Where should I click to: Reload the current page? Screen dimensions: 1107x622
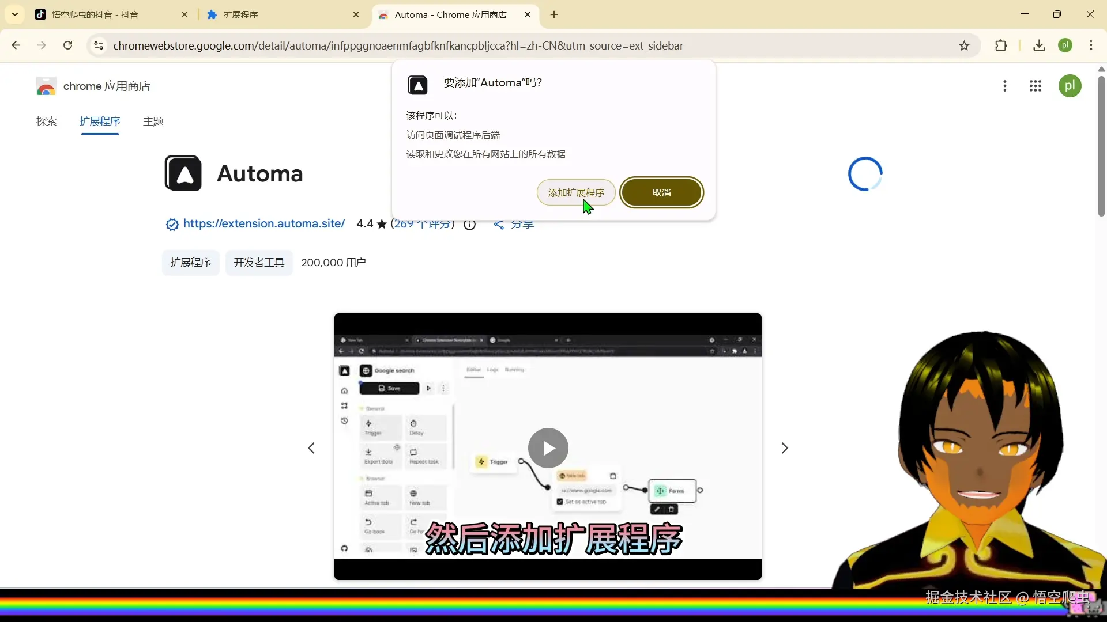click(67, 45)
